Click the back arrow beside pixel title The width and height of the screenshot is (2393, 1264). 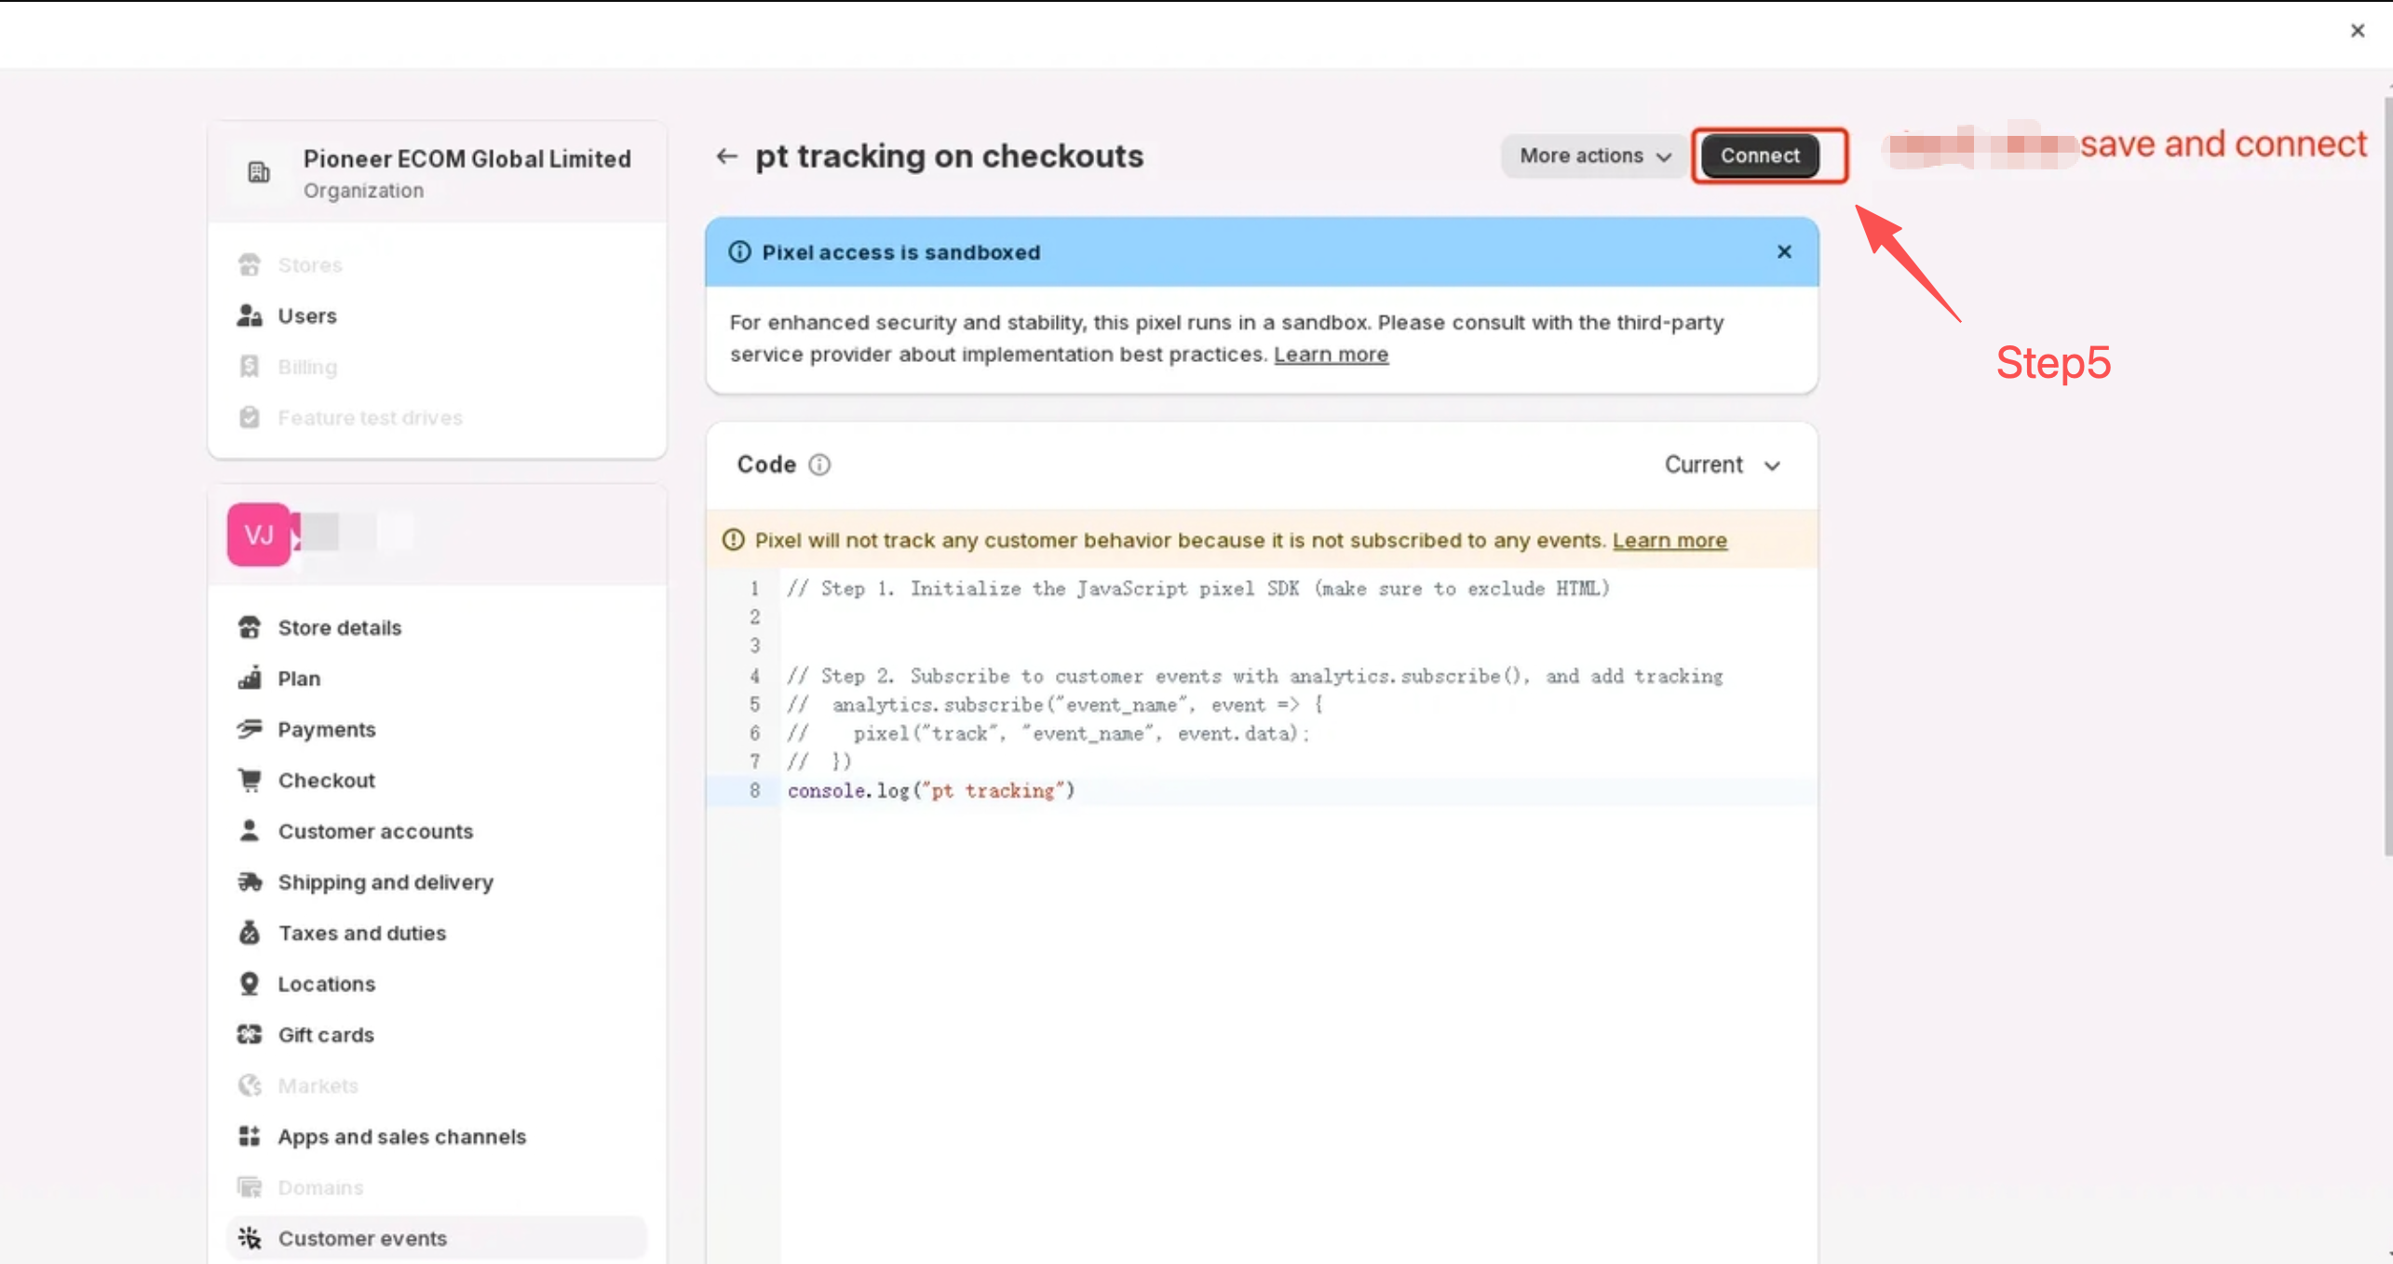(x=726, y=156)
